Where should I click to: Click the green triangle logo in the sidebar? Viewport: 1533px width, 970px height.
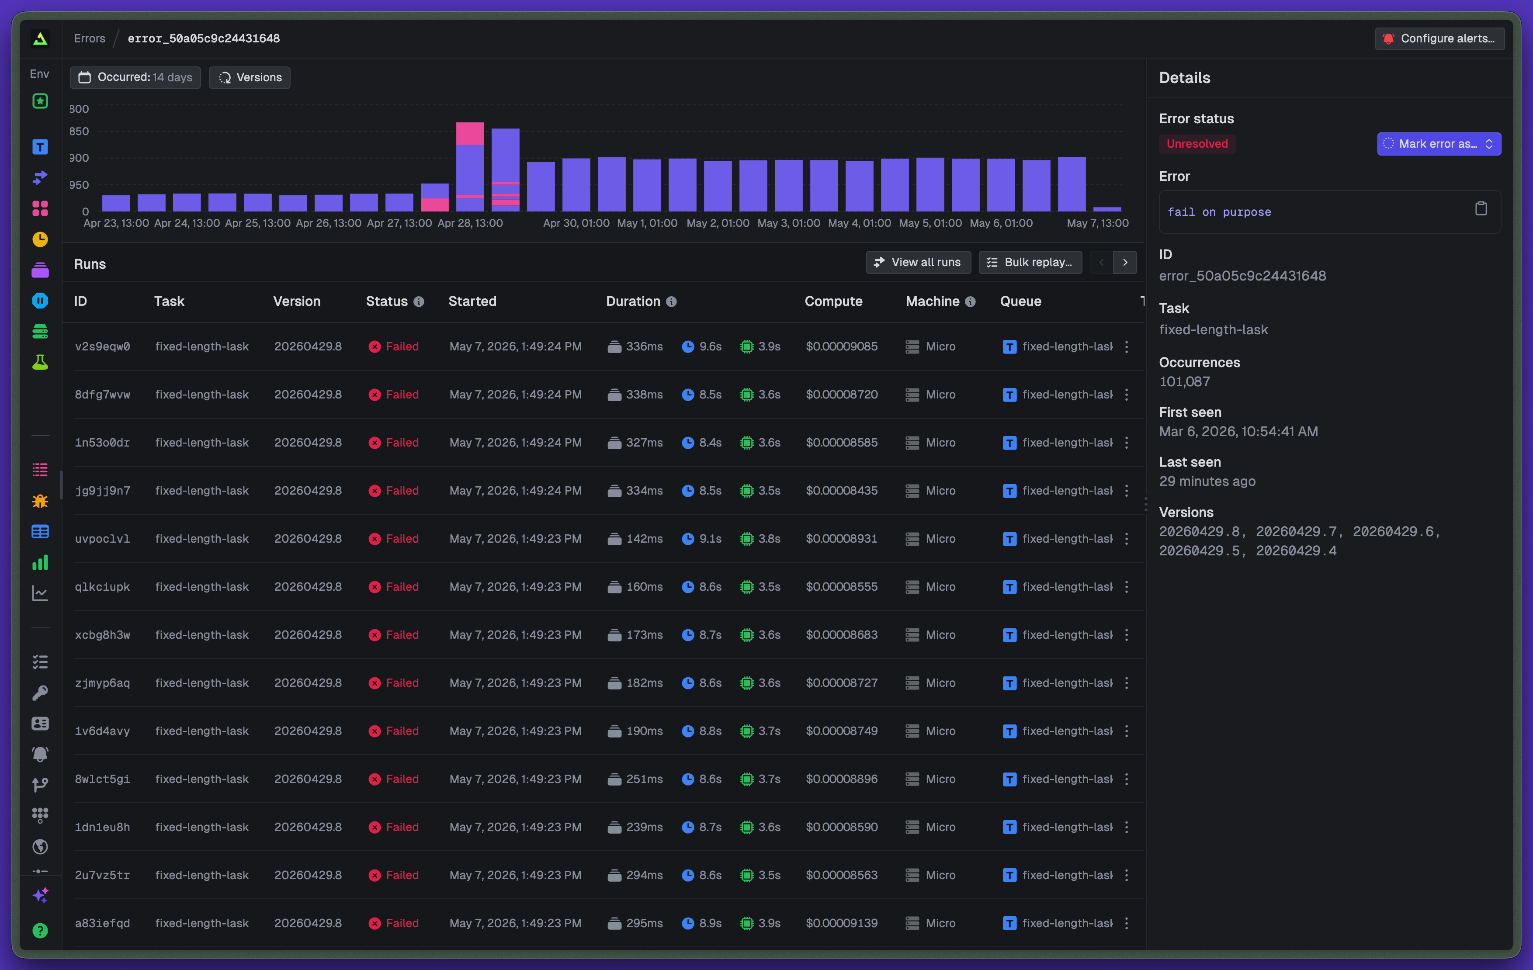click(40, 39)
